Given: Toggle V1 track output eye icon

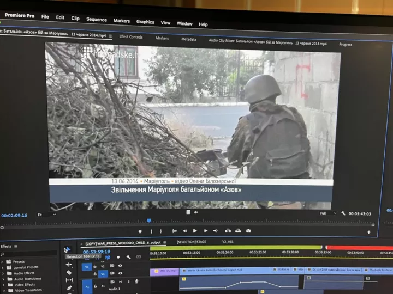Looking at the screenshot, I should 120,274.
